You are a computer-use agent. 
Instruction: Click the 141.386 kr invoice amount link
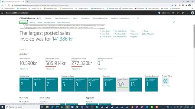click(62, 39)
